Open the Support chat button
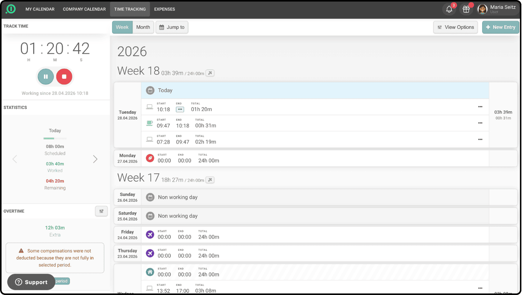526x295 pixels. tap(31, 282)
